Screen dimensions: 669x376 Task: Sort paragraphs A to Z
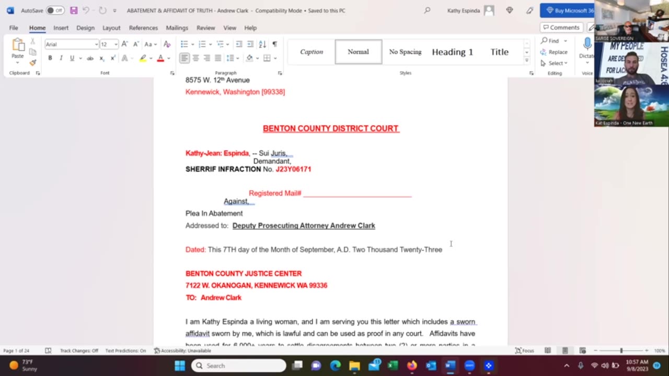262,44
